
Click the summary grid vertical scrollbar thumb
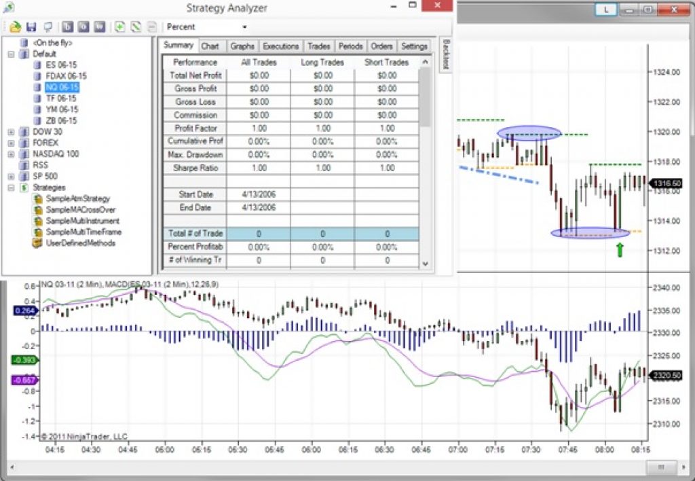(x=425, y=97)
